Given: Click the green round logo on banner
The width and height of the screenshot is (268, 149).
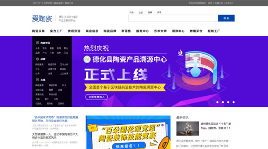Looking at the screenshot, I should coord(87,59).
